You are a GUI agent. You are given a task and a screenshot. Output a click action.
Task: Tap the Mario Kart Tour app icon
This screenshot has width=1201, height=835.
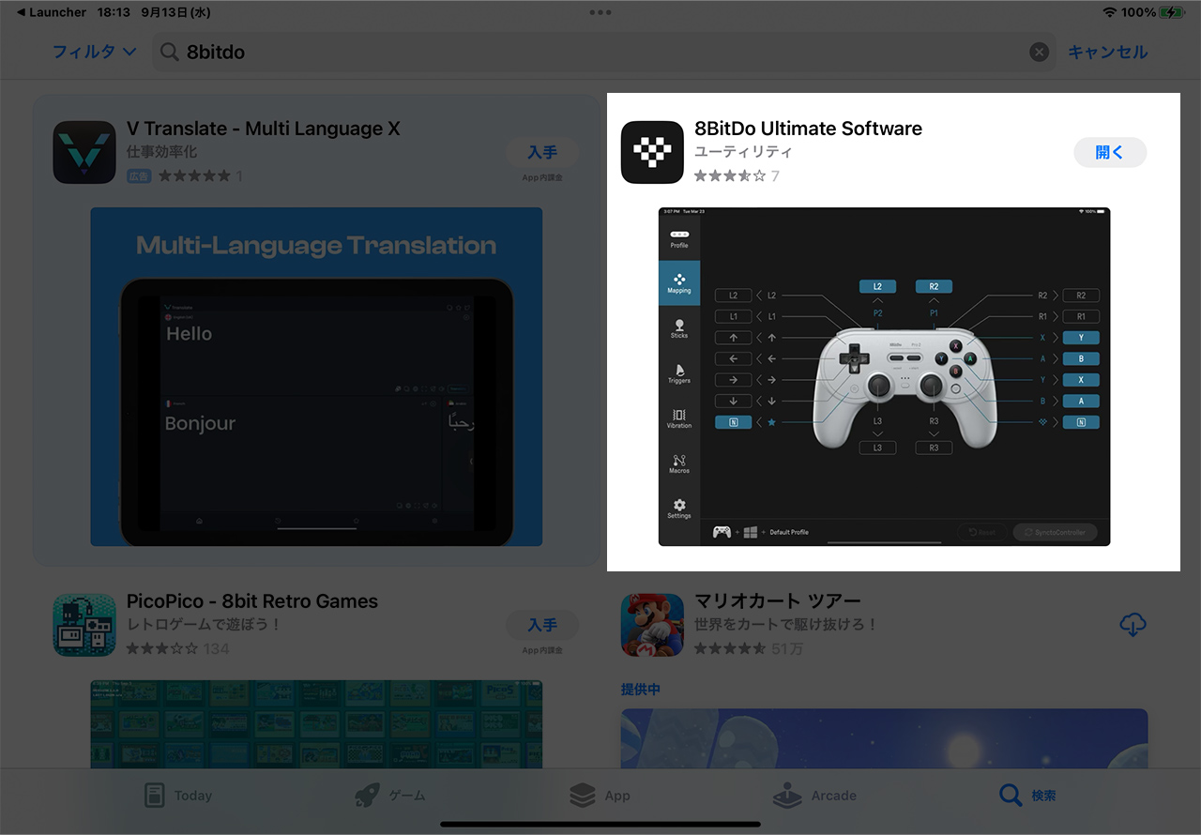[x=652, y=625]
